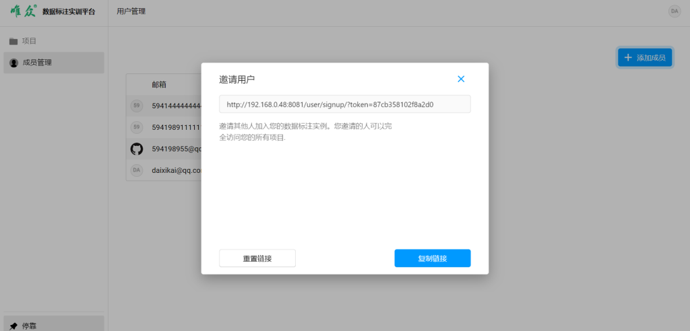Click the GitHub icon in the member list
The image size is (690, 331).
[x=137, y=149]
